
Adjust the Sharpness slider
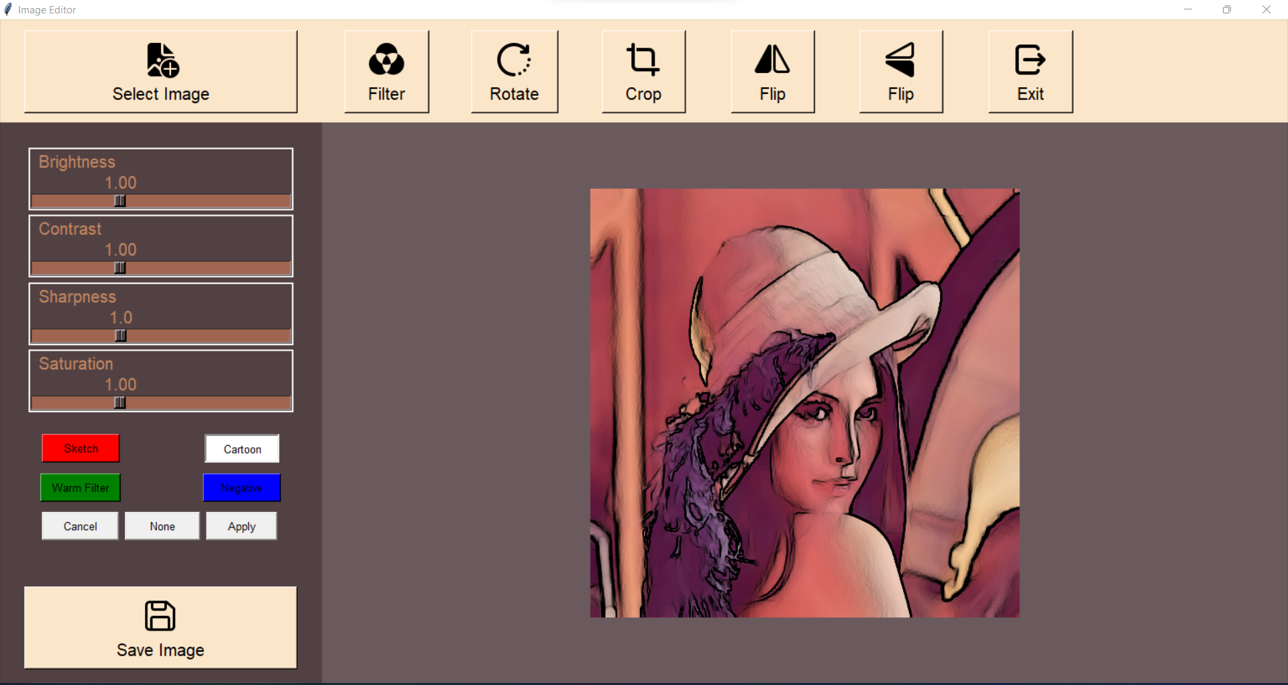click(119, 335)
